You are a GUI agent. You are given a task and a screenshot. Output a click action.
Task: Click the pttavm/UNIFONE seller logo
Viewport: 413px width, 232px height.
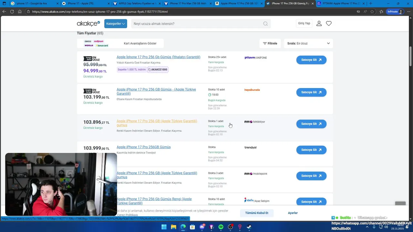coord(256,58)
